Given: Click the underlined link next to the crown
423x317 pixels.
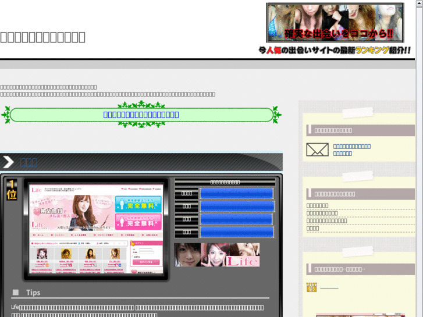Looking at the screenshot, I should click(329, 288).
